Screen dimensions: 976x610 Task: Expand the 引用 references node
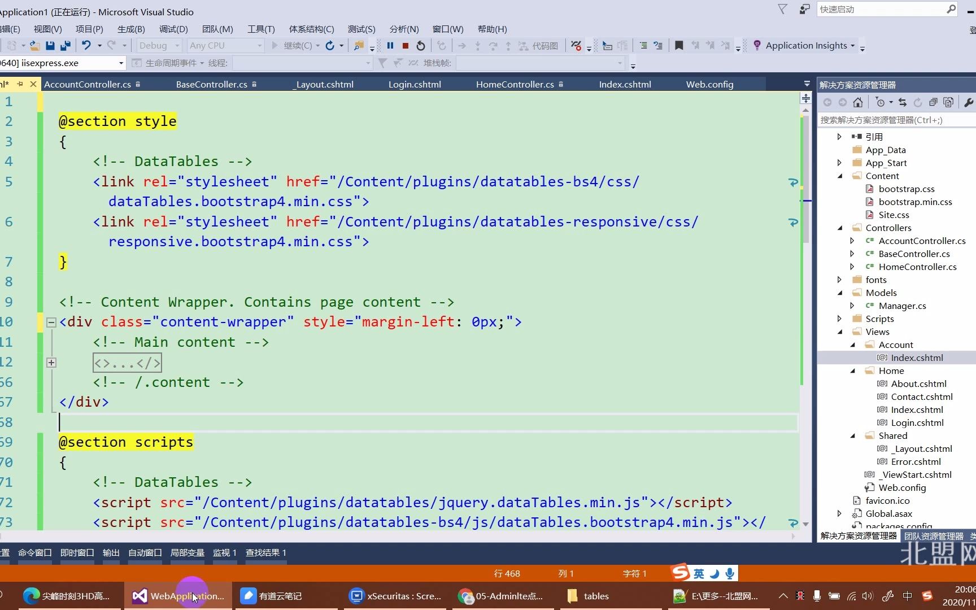pyautogui.click(x=839, y=137)
